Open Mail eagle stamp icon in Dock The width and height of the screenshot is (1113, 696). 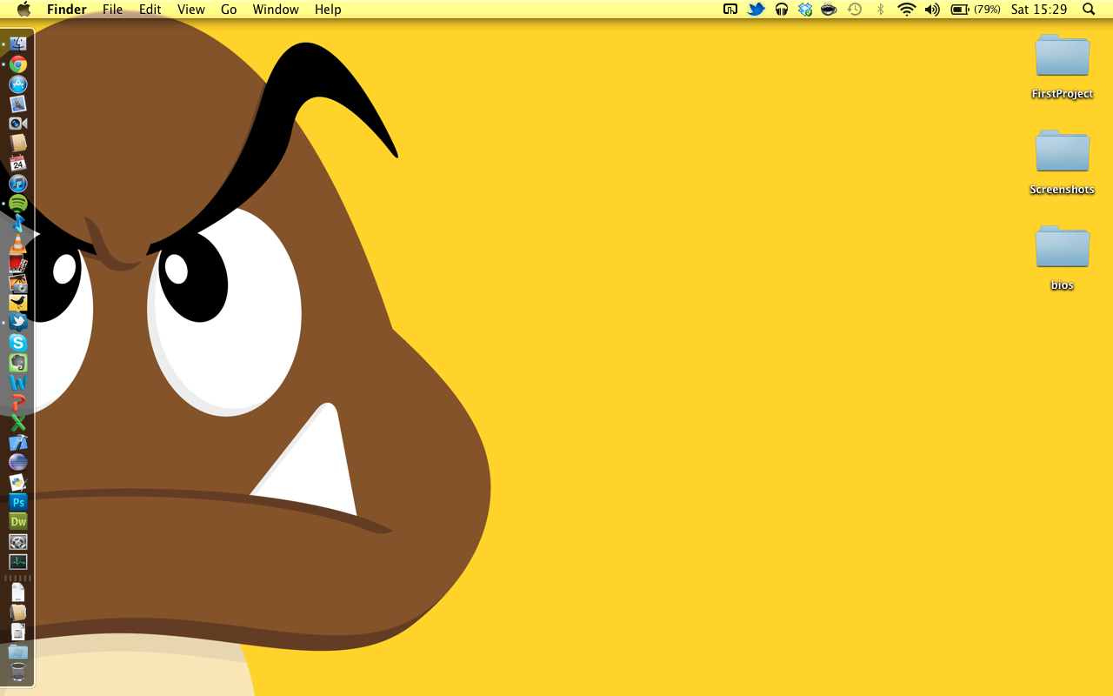[18, 104]
